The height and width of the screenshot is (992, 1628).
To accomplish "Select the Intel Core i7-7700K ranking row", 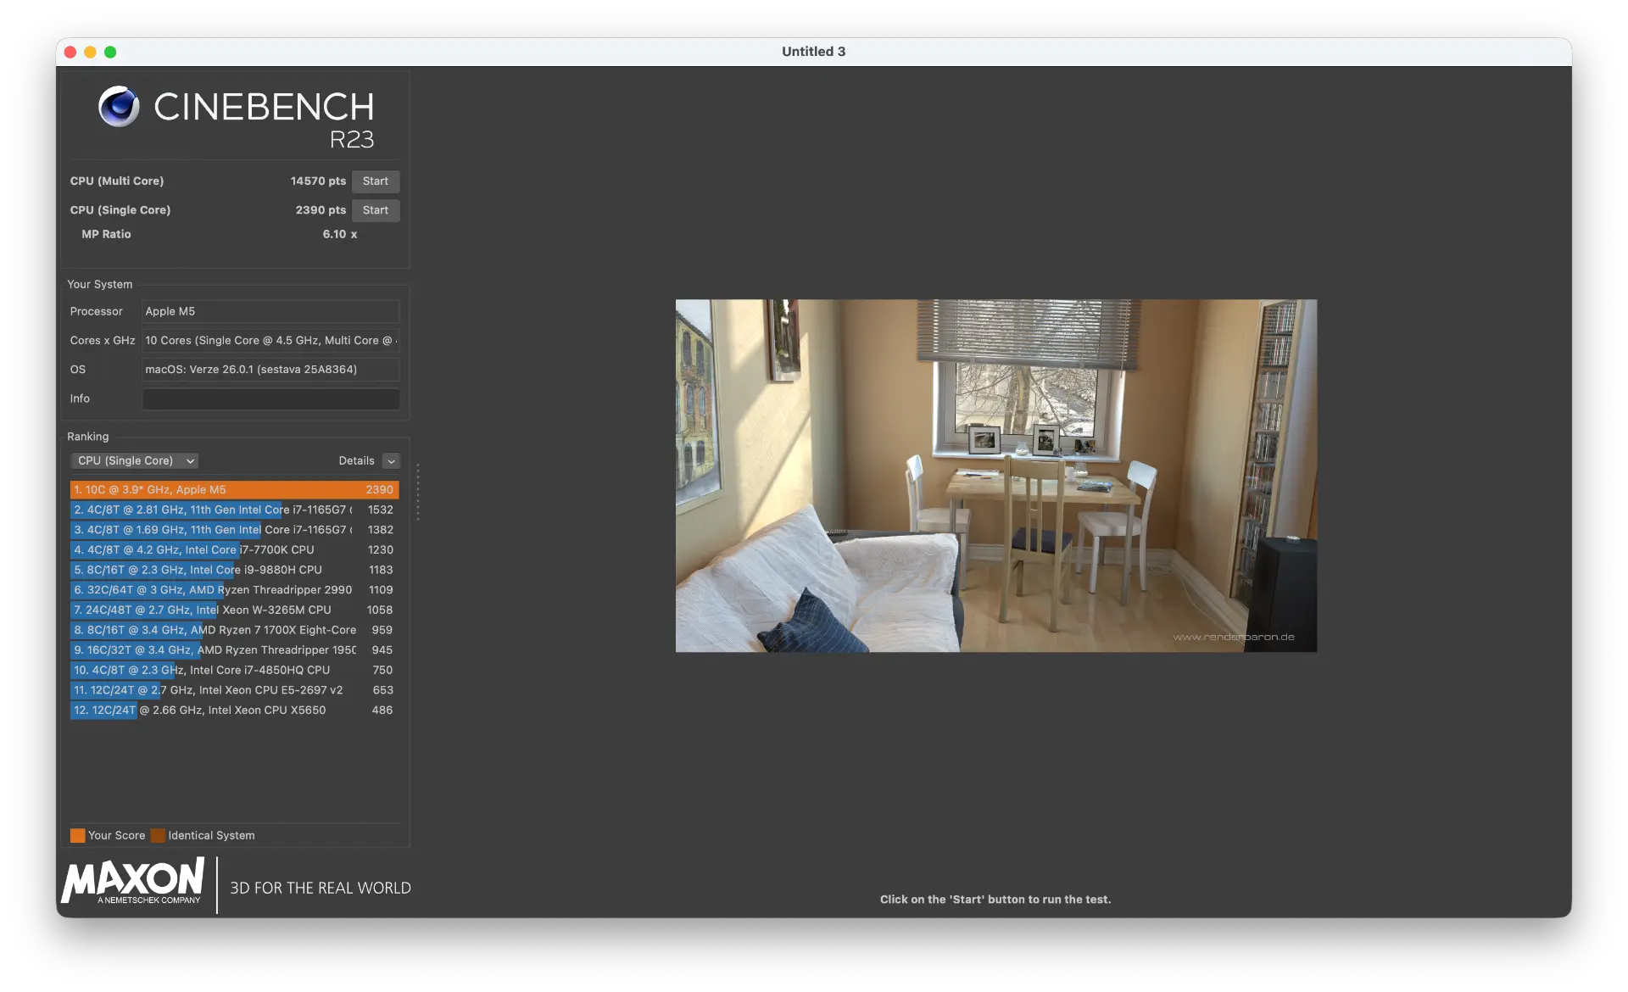I will click(234, 550).
